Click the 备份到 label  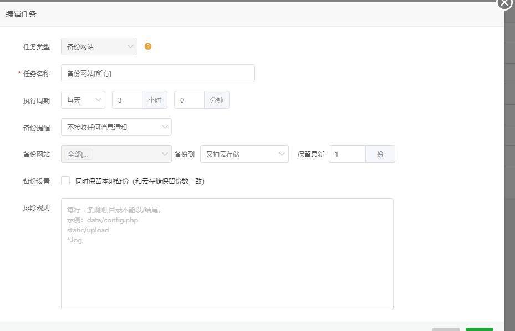click(x=184, y=154)
